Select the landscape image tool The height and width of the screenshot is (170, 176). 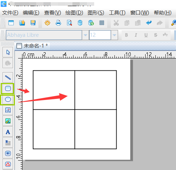(x=8, y=121)
